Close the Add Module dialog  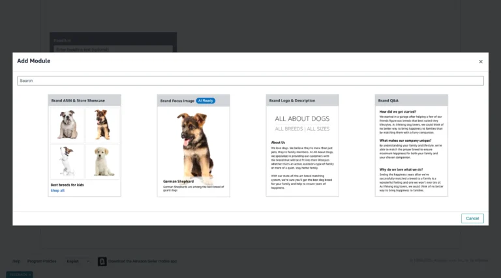coord(481,62)
